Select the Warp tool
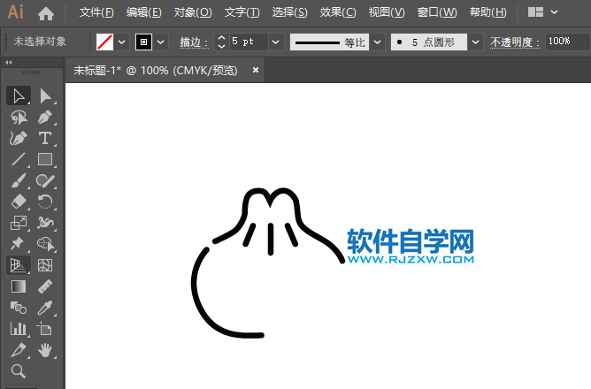Viewport: 591px width, 389px height. (x=45, y=223)
